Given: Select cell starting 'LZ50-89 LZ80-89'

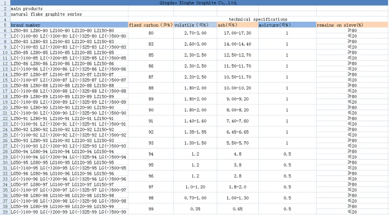Looking at the screenshot, I should click(69, 97).
